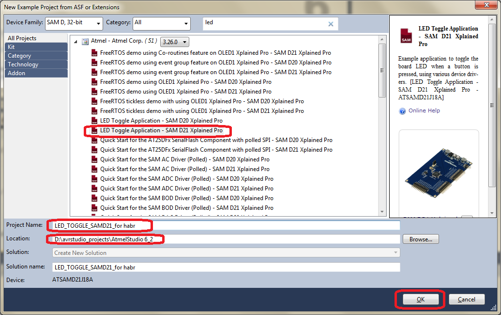Click icon of FreeRTOS Co-routines demo SAM D21

[94, 53]
